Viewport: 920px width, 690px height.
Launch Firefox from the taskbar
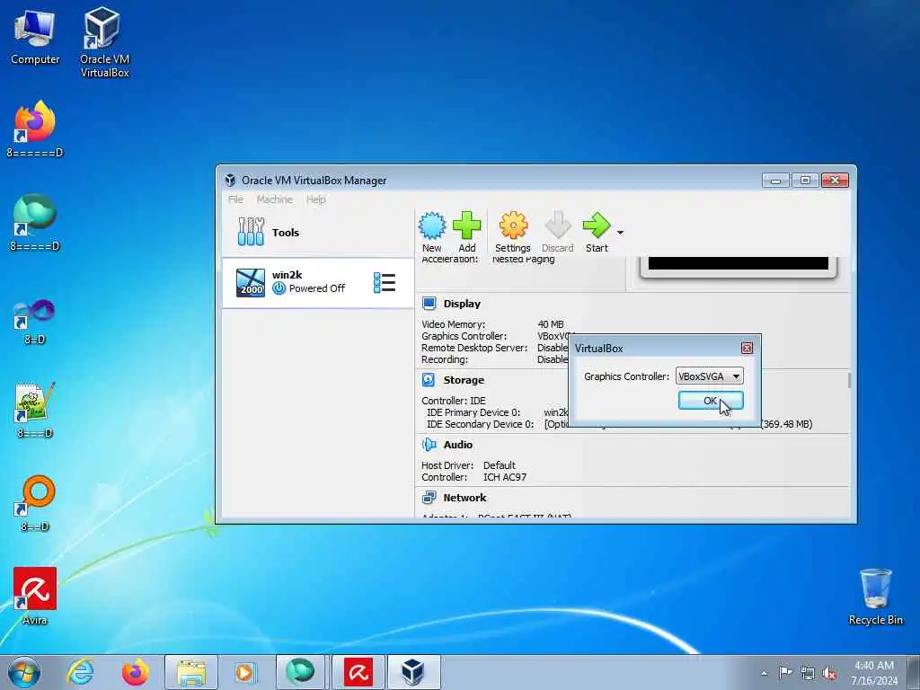coord(136,672)
